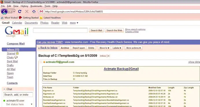
Task: Open the All Mail folder
Action: tap(11, 69)
